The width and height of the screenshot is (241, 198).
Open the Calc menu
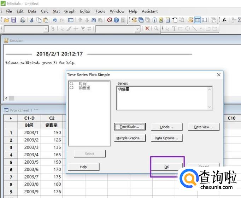(x=45, y=11)
